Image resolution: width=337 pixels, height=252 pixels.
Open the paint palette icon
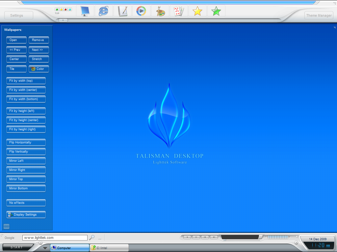(160, 11)
